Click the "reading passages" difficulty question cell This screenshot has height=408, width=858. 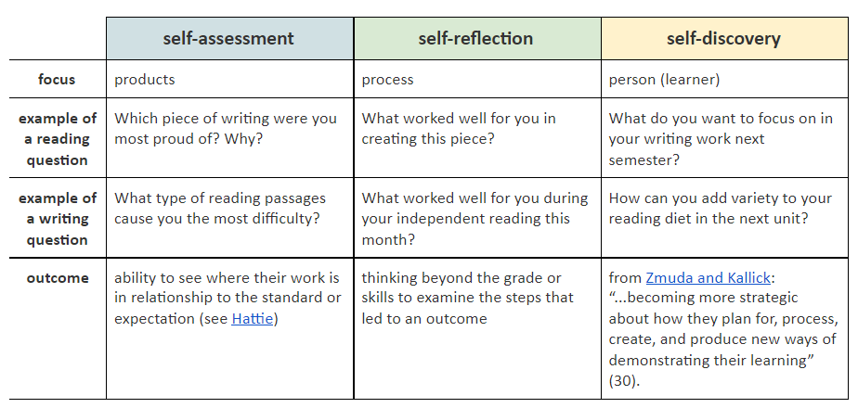[x=220, y=209]
